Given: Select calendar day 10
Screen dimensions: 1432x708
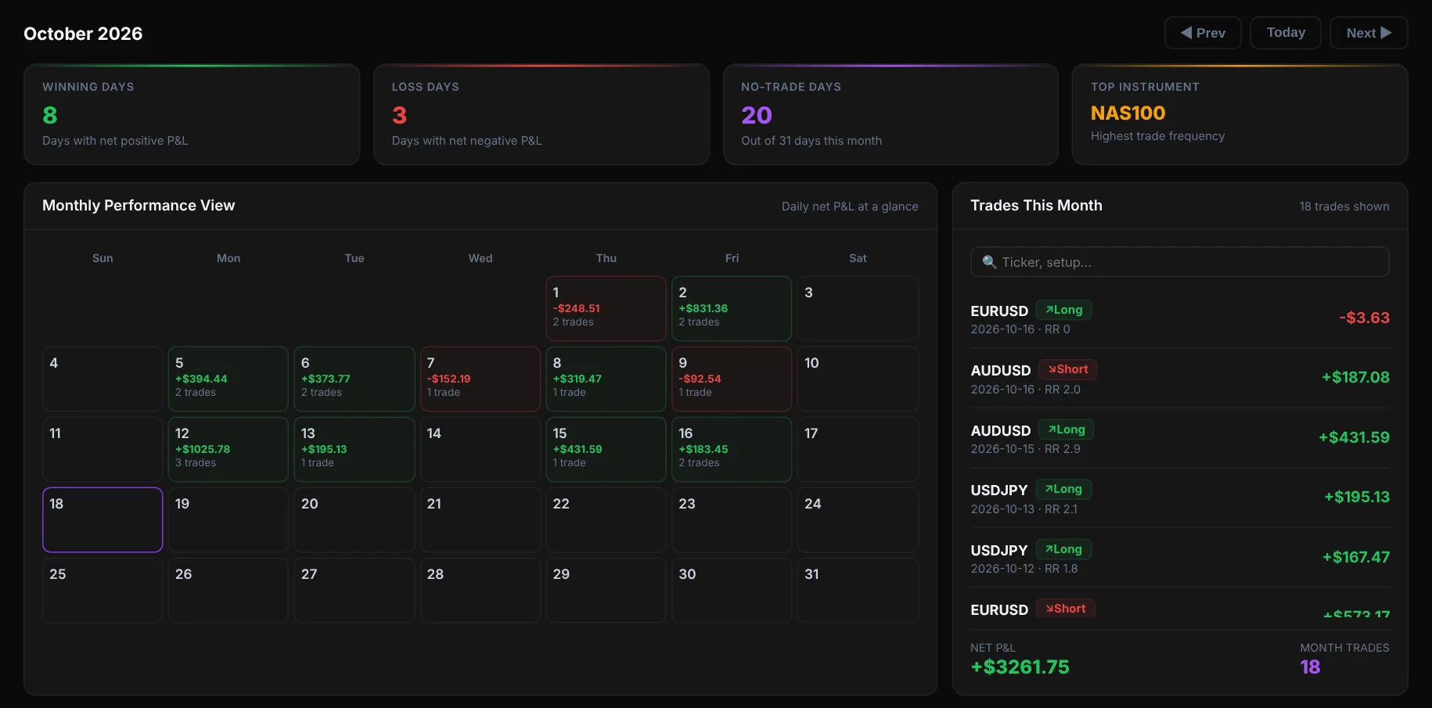Looking at the screenshot, I should tap(858, 379).
